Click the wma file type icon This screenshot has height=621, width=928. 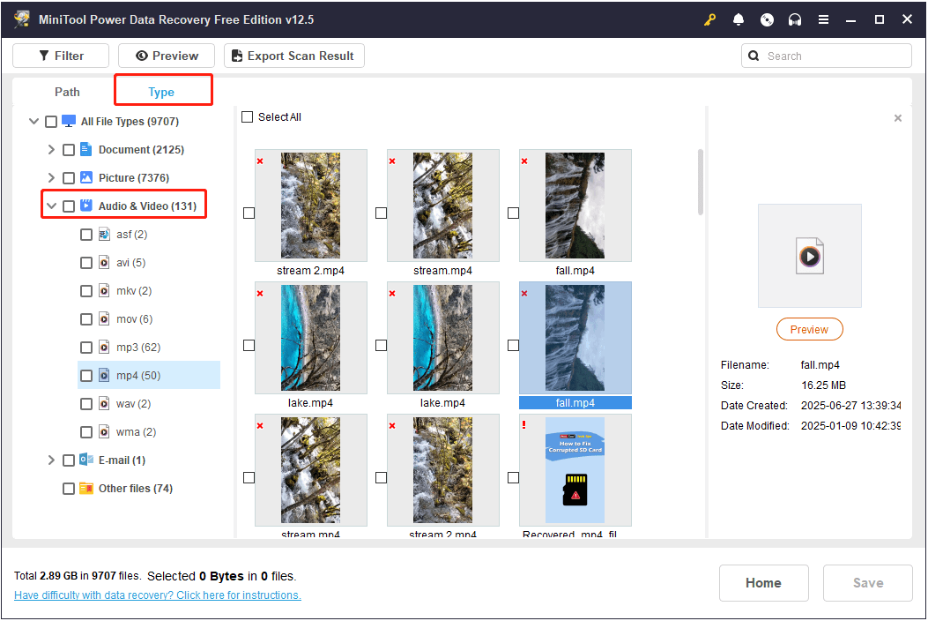click(104, 432)
